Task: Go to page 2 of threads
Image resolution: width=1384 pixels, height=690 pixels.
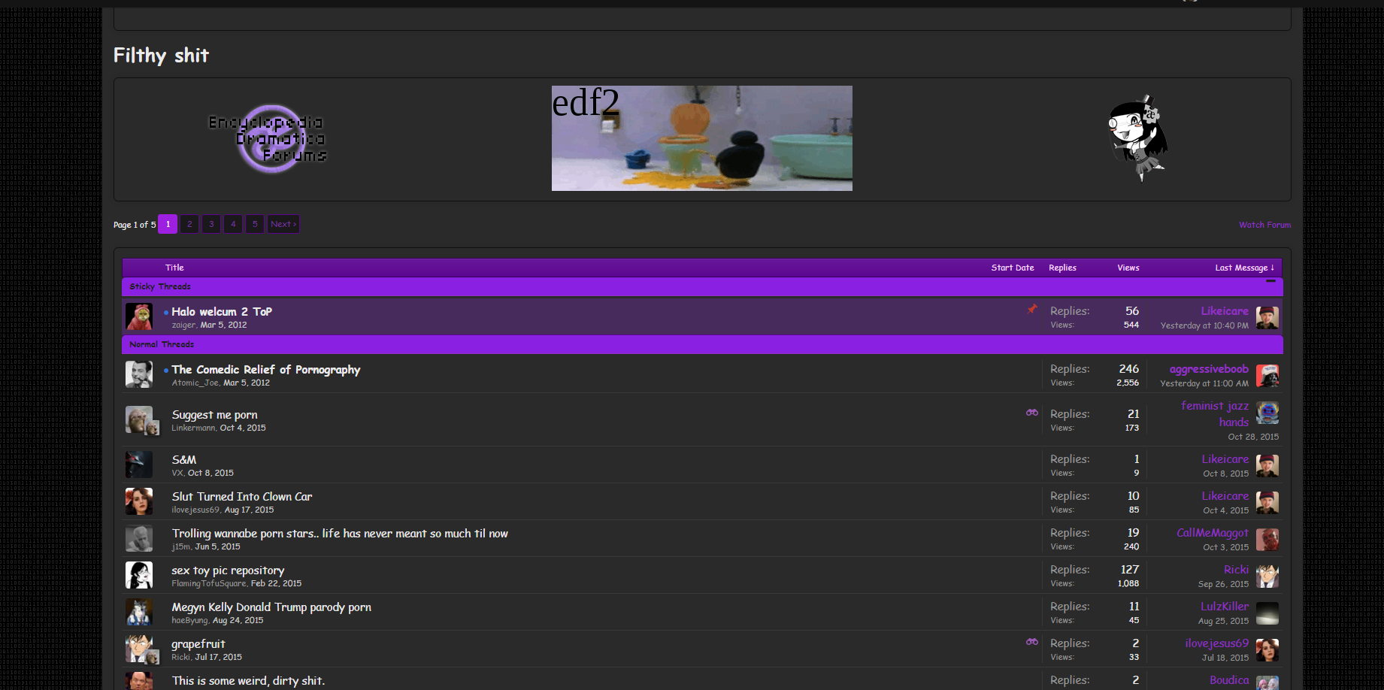Action: pyautogui.click(x=189, y=224)
